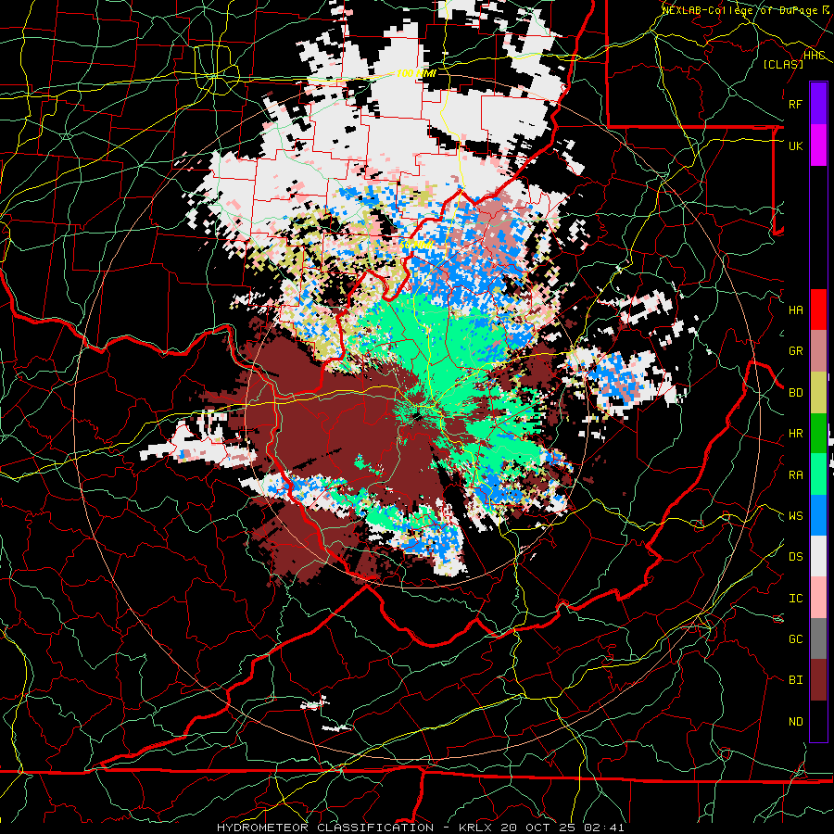Click the IC legend label

tap(795, 598)
